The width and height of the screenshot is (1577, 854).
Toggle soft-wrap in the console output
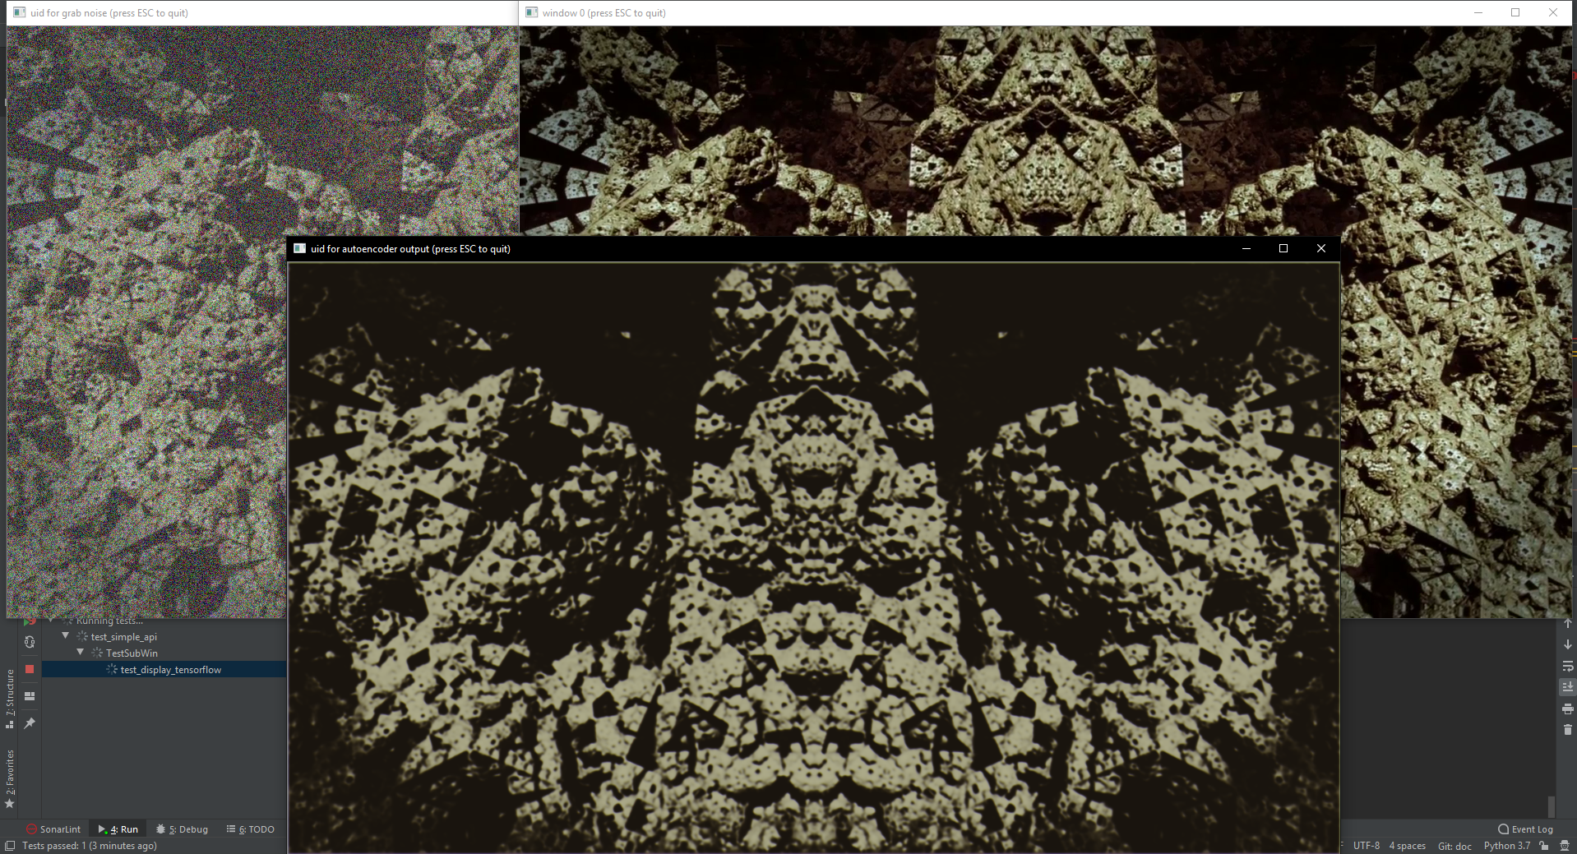[x=1568, y=666]
